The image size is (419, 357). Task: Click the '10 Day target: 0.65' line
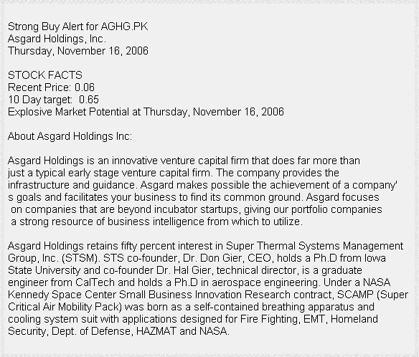point(53,100)
